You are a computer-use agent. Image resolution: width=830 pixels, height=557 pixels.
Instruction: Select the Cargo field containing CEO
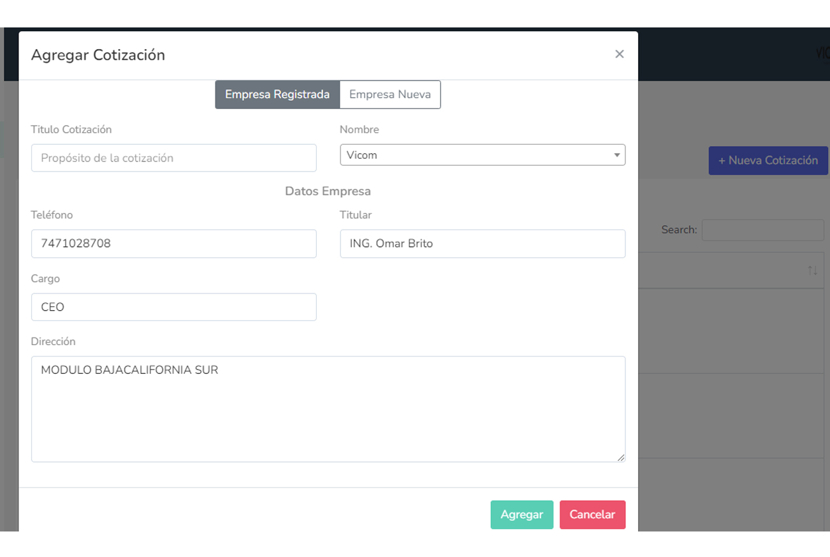(x=173, y=307)
